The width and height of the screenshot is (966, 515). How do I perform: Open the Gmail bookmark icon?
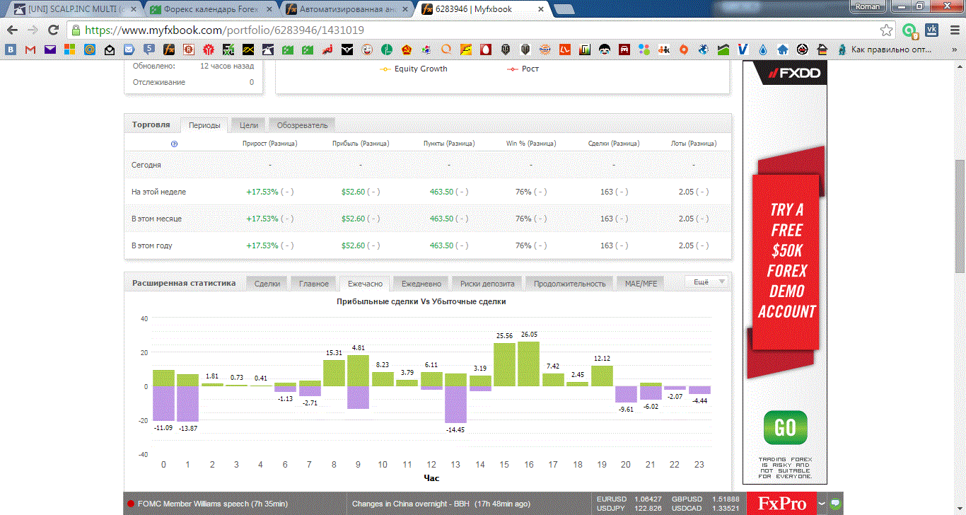30,50
